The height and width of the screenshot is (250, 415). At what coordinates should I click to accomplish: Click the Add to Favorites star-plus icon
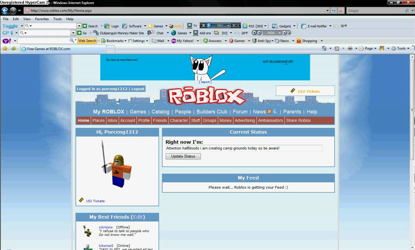14,48
